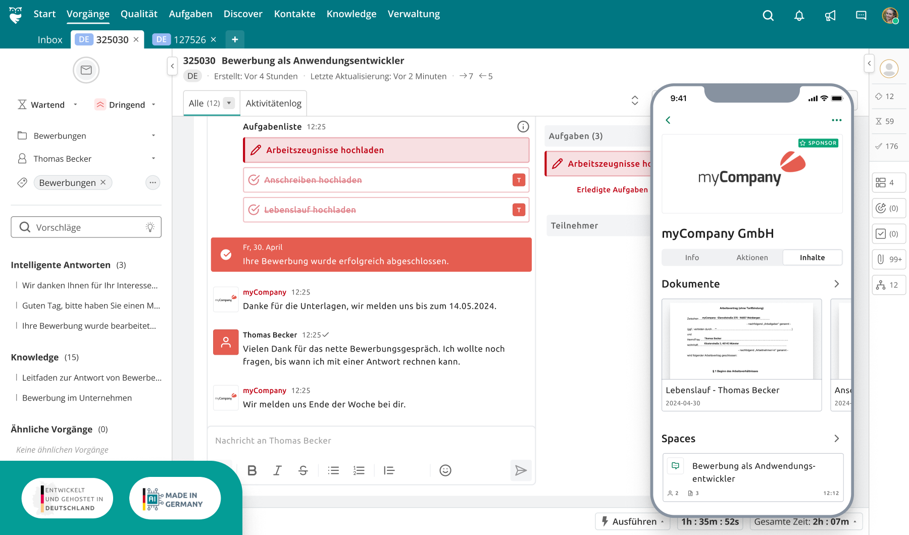Open Inbox tab
This screenshot has height=535, width=909.
[50, 39]
